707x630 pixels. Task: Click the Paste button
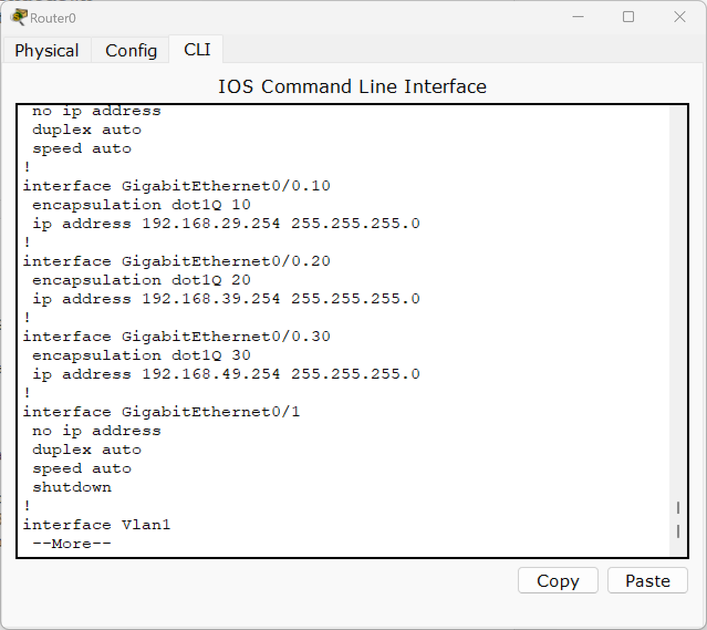pos(648,581)
